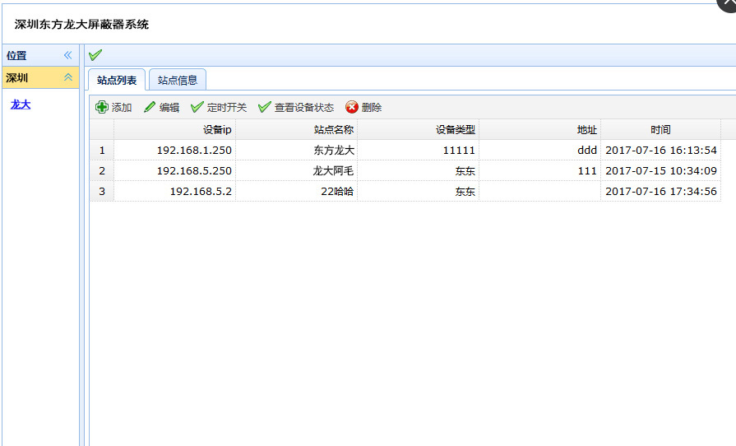Sort by the 时间 column header

pyautogui.click(x=661, y=129)
